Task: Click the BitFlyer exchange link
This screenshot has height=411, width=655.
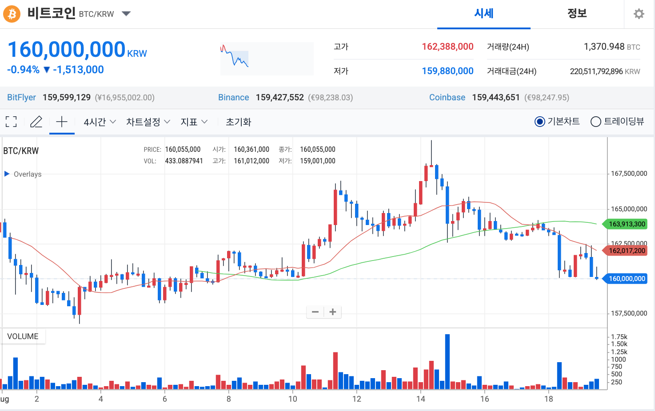Action: [21, 98]
